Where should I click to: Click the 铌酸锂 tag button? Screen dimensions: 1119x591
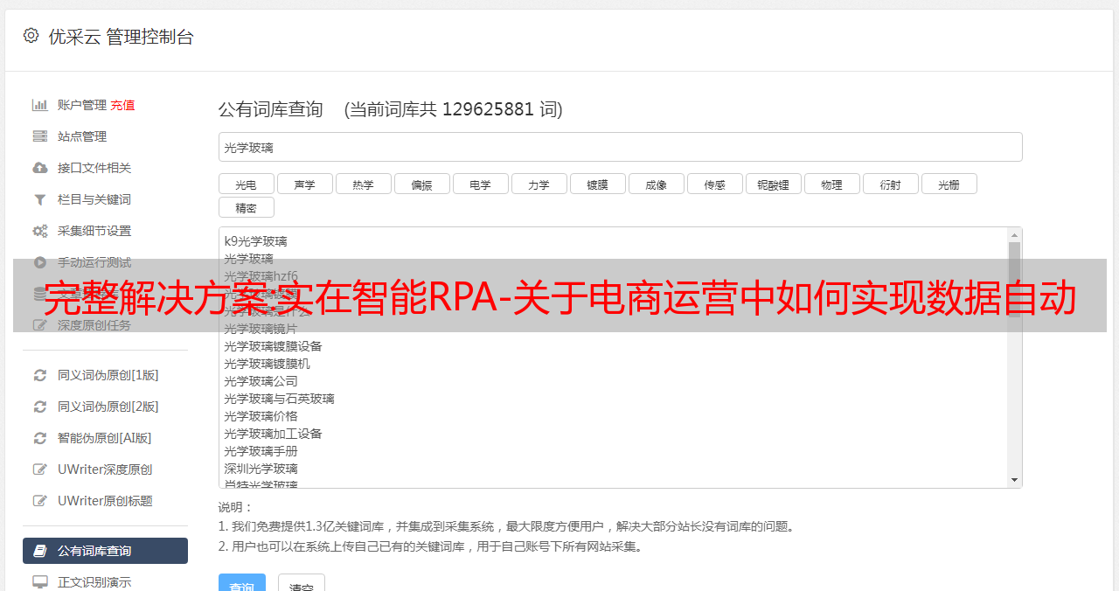(x=774, y=184)
